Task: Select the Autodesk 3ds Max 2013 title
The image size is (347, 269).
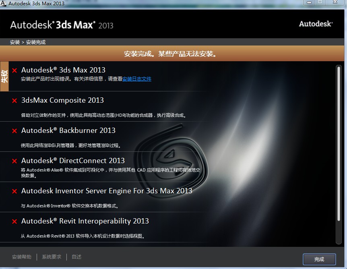Action: coord(63,70)
